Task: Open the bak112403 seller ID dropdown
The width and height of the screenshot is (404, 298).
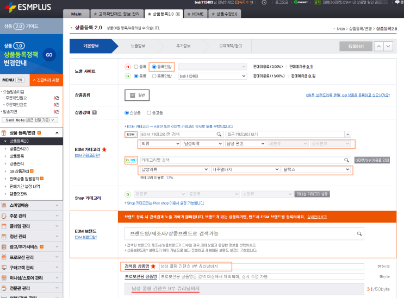Action: (212, 76)
